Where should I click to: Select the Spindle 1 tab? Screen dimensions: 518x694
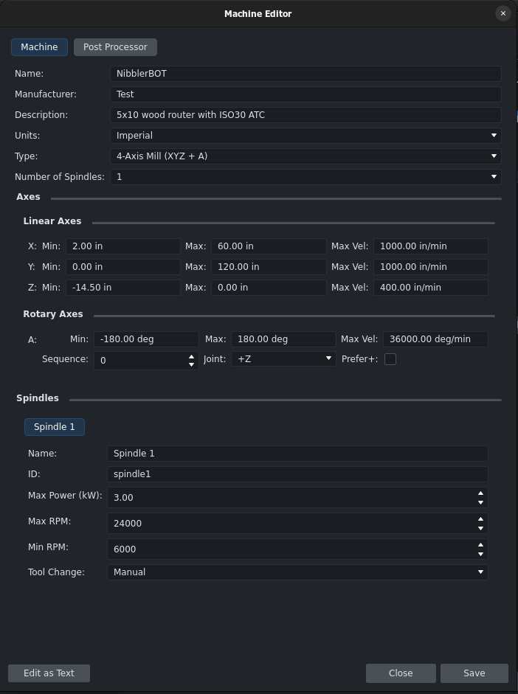[55, 427]
